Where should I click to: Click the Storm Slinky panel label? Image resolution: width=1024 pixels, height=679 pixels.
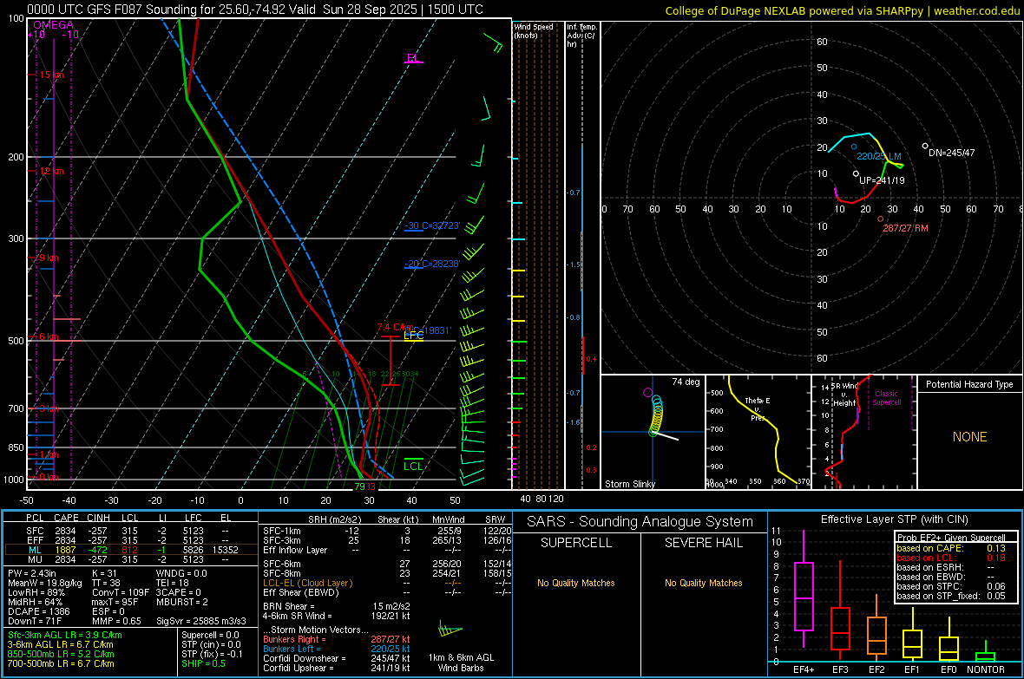pyautogui.click(x=629, y=484)
